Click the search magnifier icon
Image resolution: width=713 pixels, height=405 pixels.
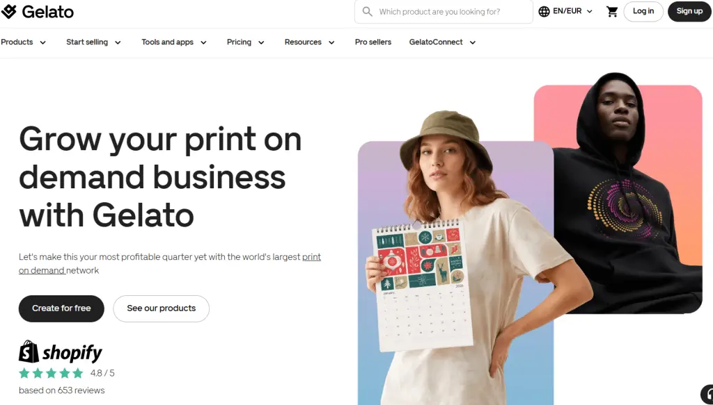(368, 12)
